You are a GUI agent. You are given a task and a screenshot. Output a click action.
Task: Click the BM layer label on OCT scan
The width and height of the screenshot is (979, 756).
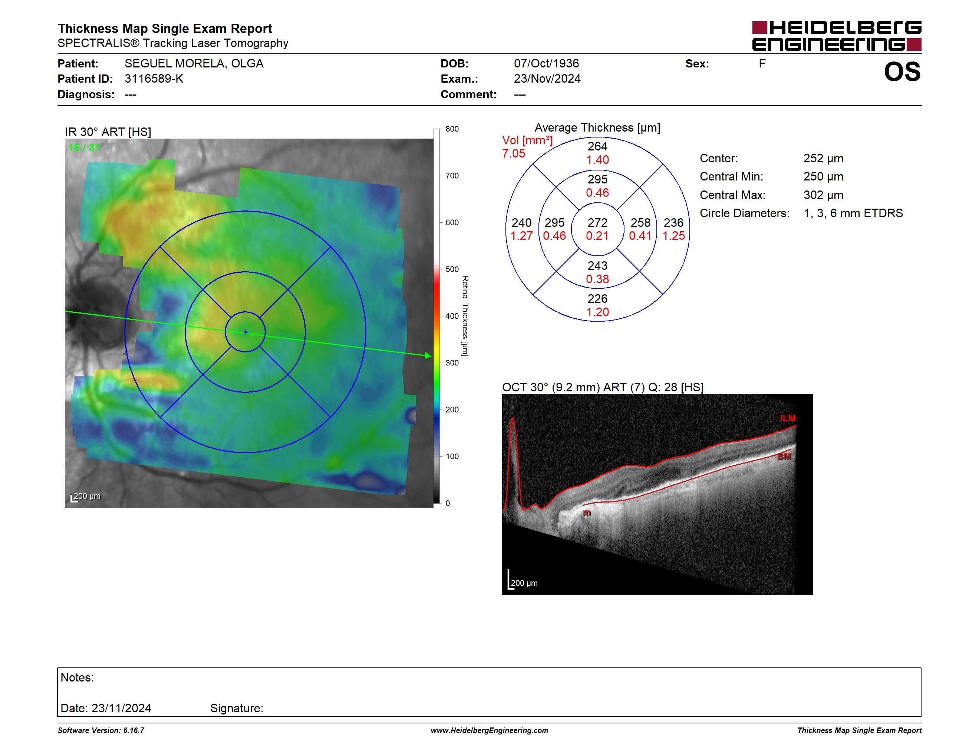[x=784, y=456]
